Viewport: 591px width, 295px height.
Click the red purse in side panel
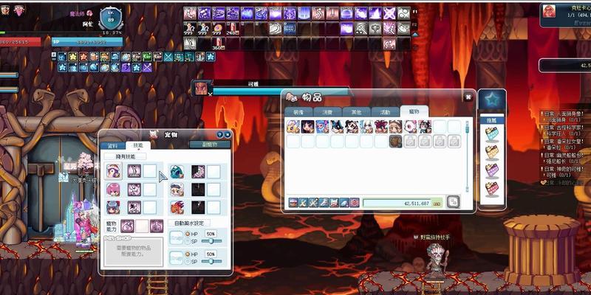[492, 188]
